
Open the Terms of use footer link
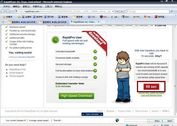click(x=141, y=111)
